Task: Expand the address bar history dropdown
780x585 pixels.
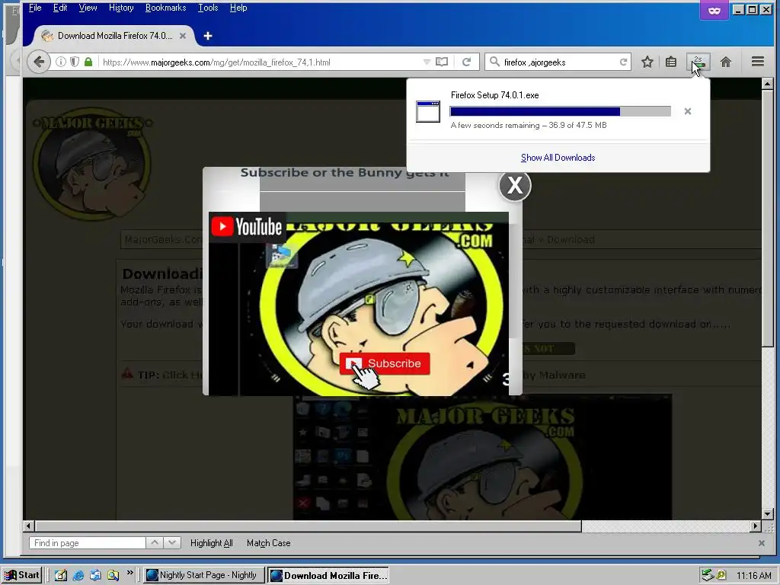Action: coord(427,62)
